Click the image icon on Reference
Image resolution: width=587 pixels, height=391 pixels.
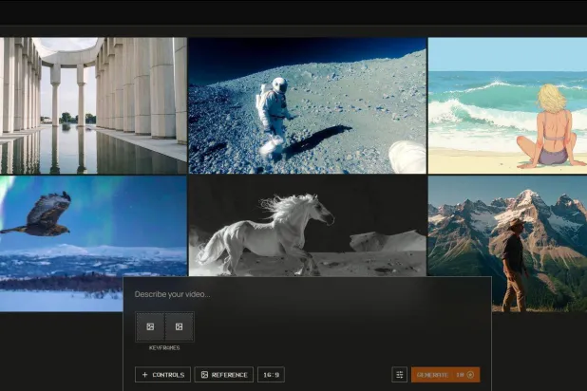[204, 375]
